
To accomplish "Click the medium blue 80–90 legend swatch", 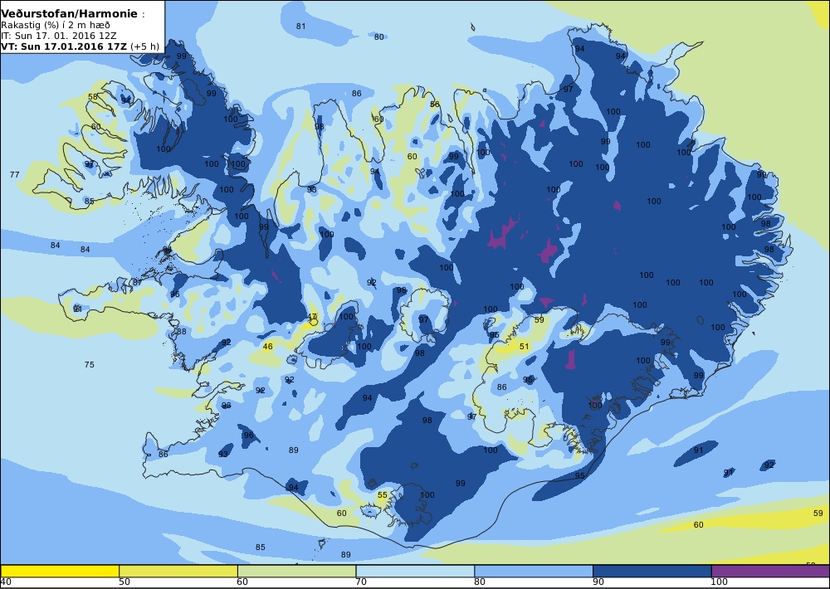I will pyautogui.click(x=534, y=571).
